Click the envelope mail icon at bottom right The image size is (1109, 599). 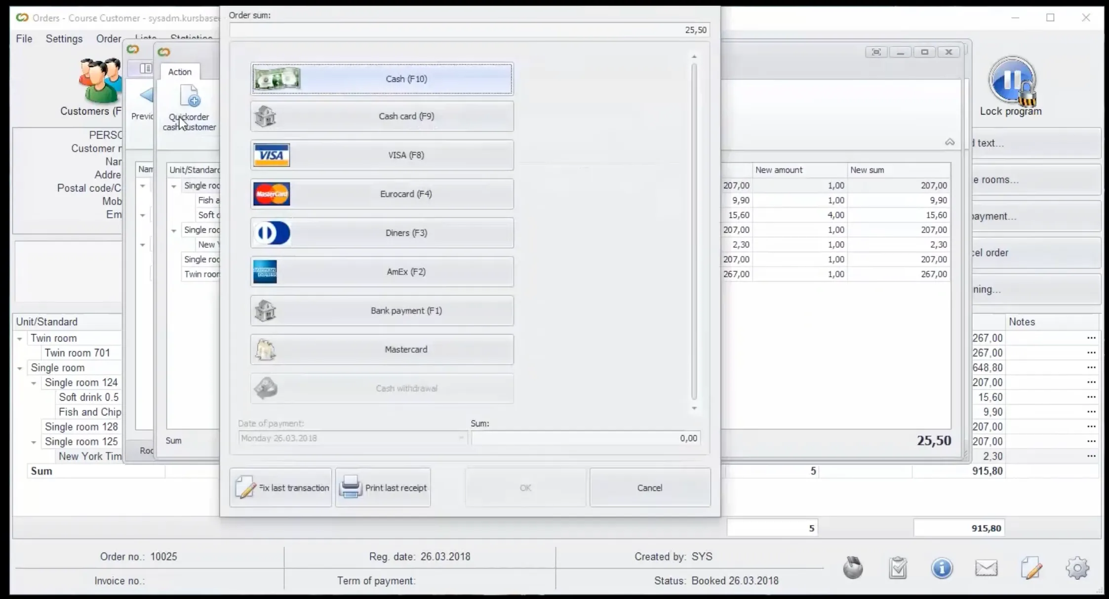tap(986, 568)
